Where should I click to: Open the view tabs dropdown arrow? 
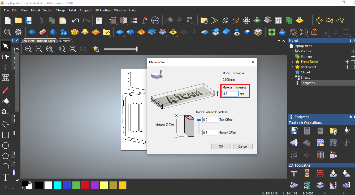tap(279, 41)
